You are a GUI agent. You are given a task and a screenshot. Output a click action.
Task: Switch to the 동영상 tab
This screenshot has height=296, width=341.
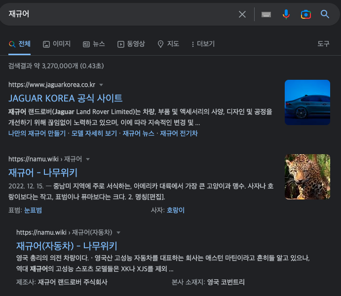pos(131,44)
